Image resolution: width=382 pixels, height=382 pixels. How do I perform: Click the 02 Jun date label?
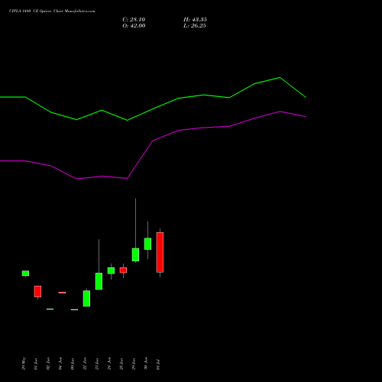click(x=48, y=364)
